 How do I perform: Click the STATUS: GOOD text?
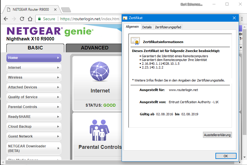[100, 105]
